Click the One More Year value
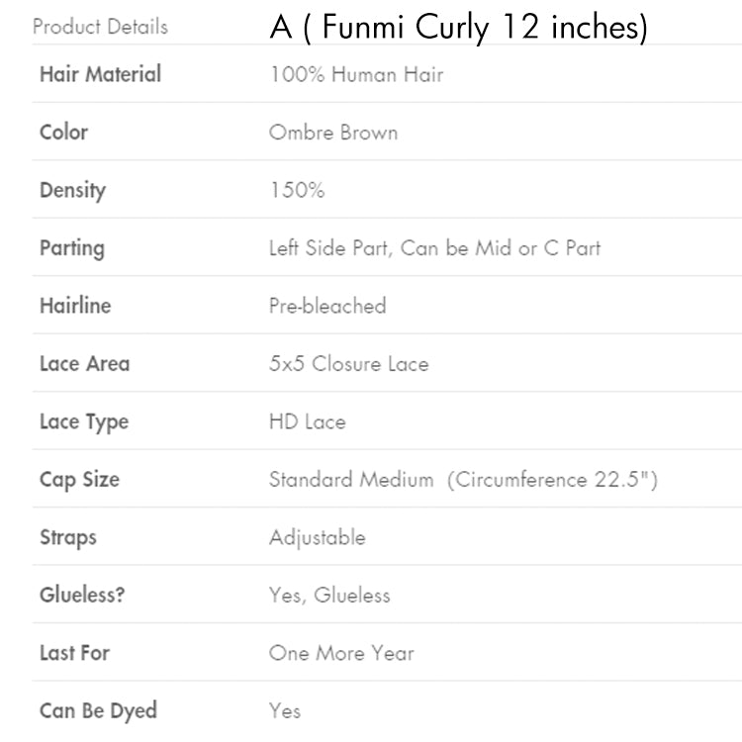This screenshot has width=742, height=742. pyautogui.click(x=341, y=653)
